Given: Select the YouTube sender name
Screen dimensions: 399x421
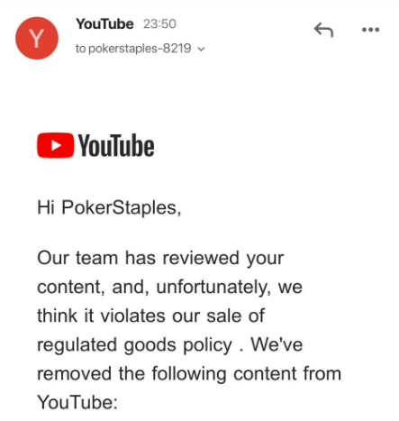Looking at the screenshot, I should [104, 24].
